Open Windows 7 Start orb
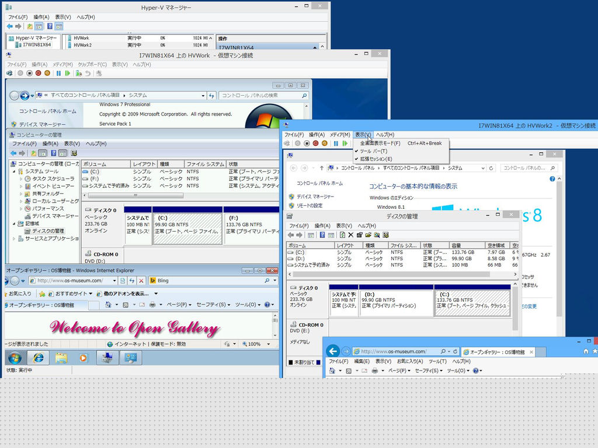598x448 pixels. click(15, 358)
